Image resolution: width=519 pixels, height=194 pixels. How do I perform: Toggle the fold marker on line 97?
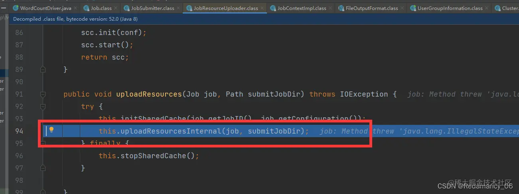(x=43, y=168)
